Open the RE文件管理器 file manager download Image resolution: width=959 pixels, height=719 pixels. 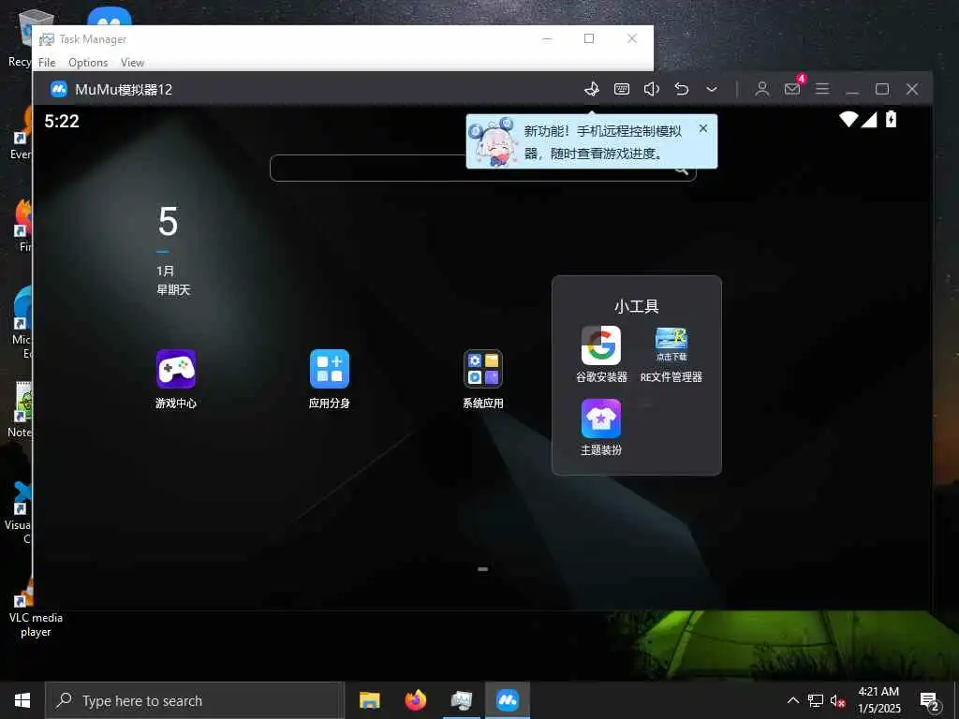click(671, 345)
